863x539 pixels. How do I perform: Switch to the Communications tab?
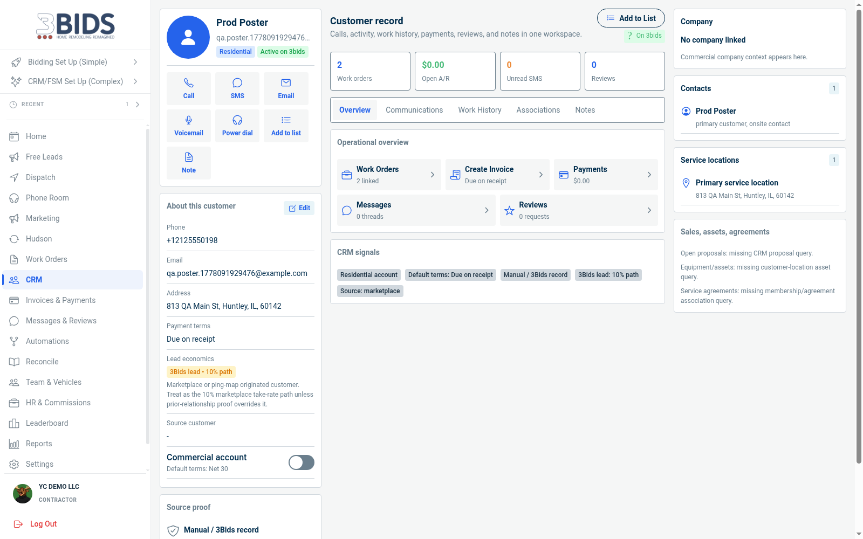[414, 110]
